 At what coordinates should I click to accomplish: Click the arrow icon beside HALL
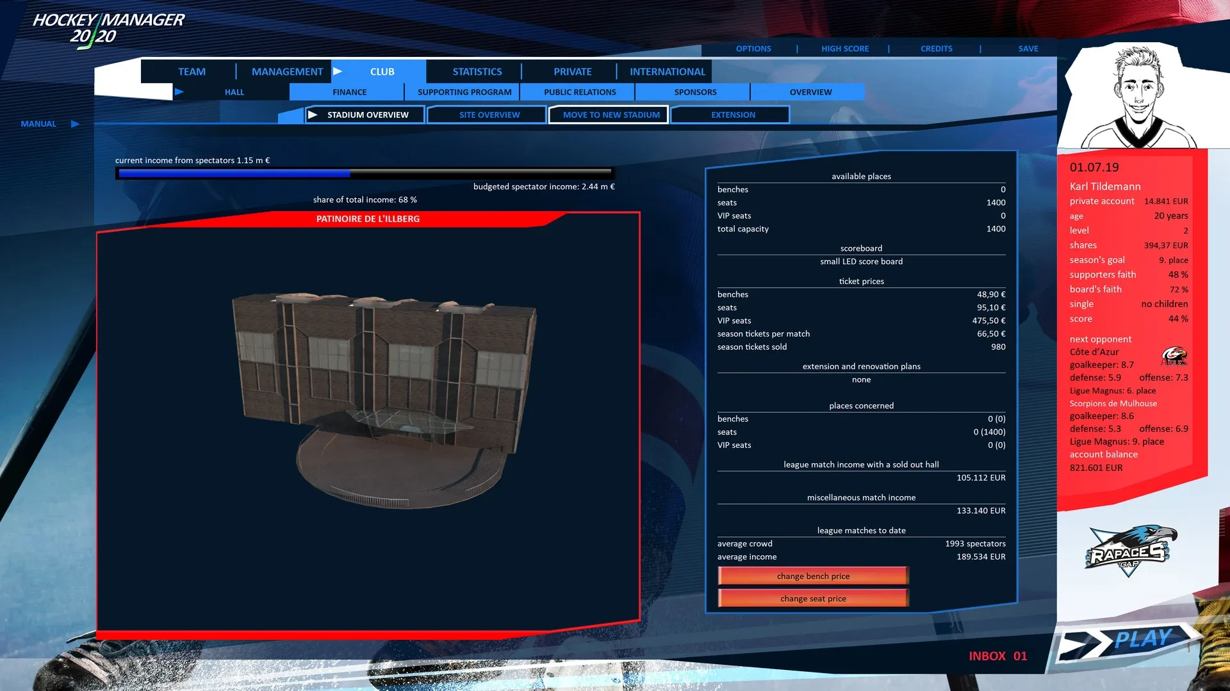pyautogui.click(x=179, y=92)
